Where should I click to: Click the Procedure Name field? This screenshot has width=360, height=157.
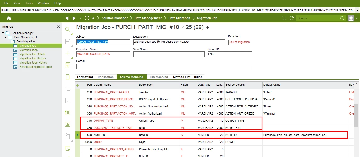[103, 54]
